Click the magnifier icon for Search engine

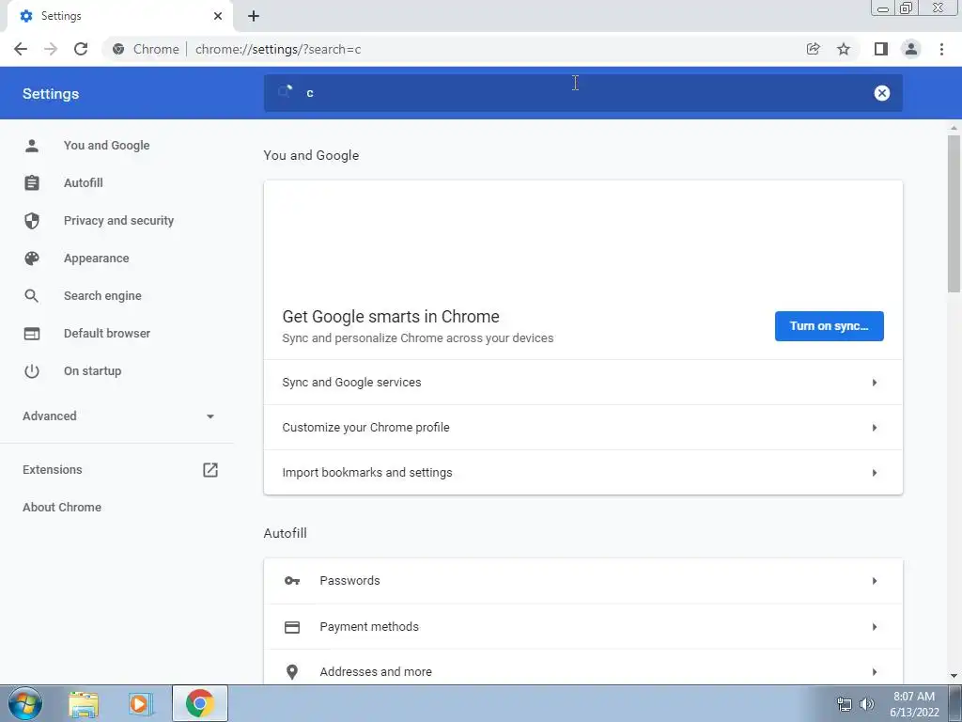(x=32, y=296)
